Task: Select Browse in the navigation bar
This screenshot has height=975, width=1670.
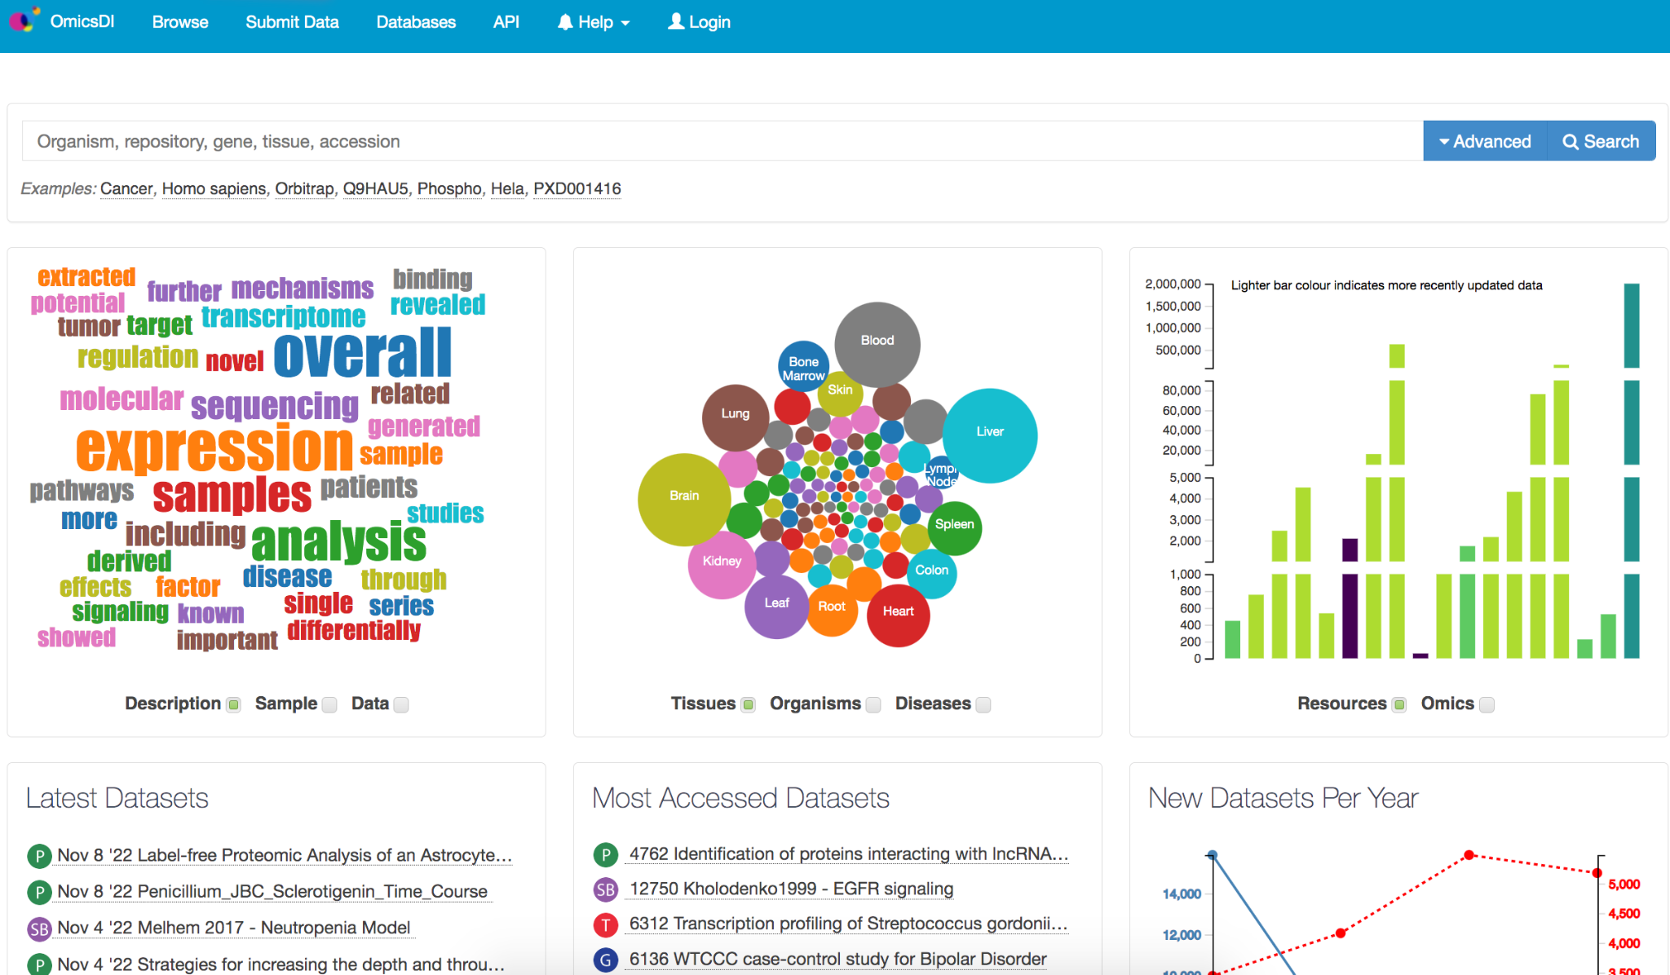Action: pos(179,22)
